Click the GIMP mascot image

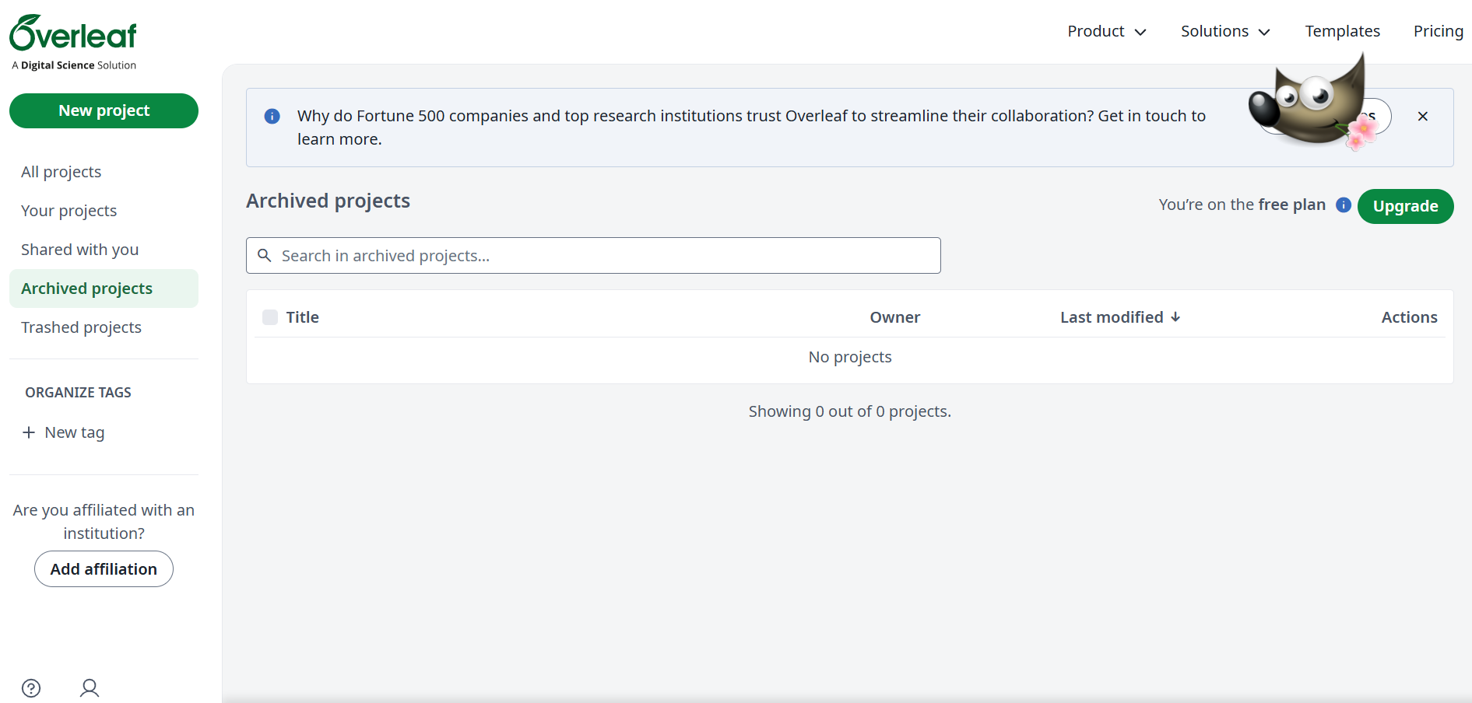1312,103
